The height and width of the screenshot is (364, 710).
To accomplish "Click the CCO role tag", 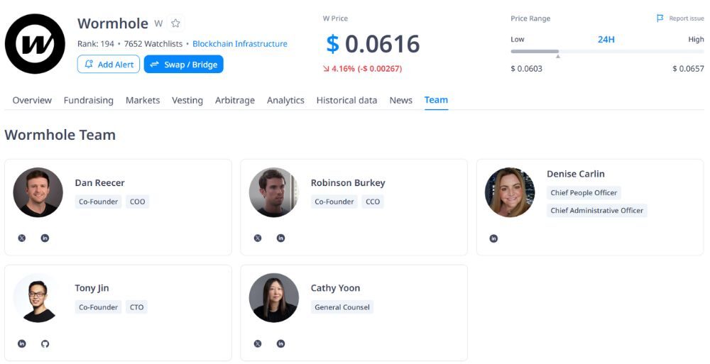I will (373, 202).
